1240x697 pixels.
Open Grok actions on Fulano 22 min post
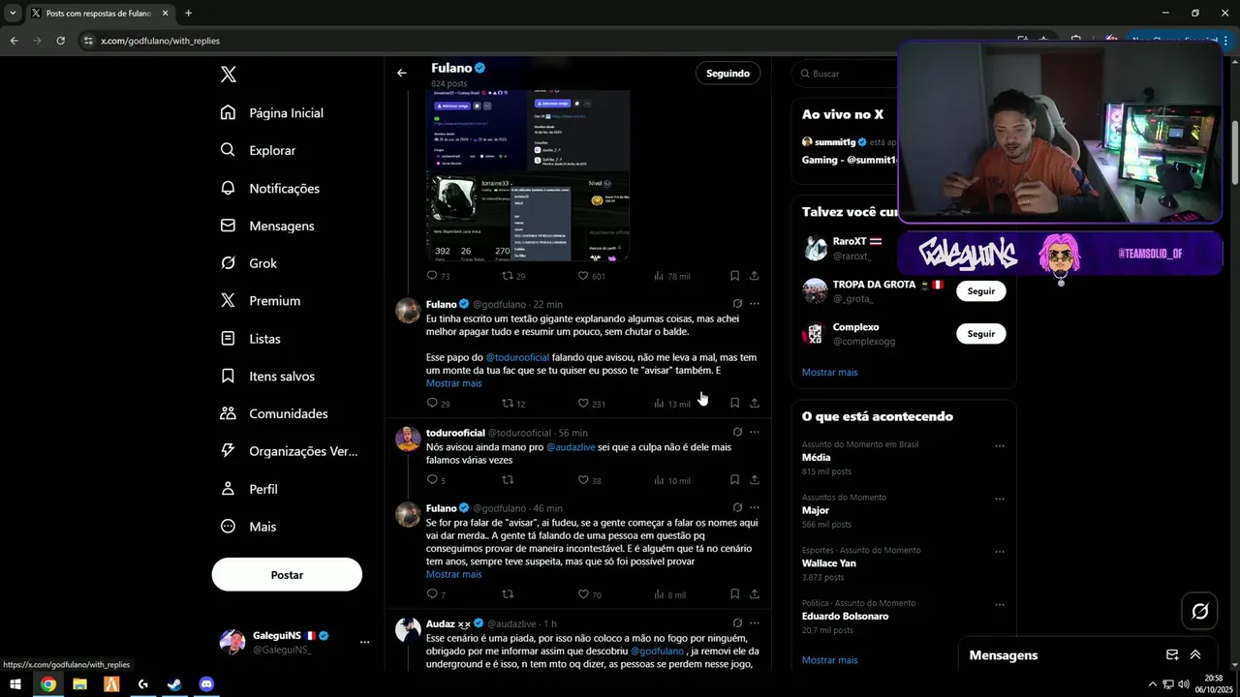[x=737, y=304]
